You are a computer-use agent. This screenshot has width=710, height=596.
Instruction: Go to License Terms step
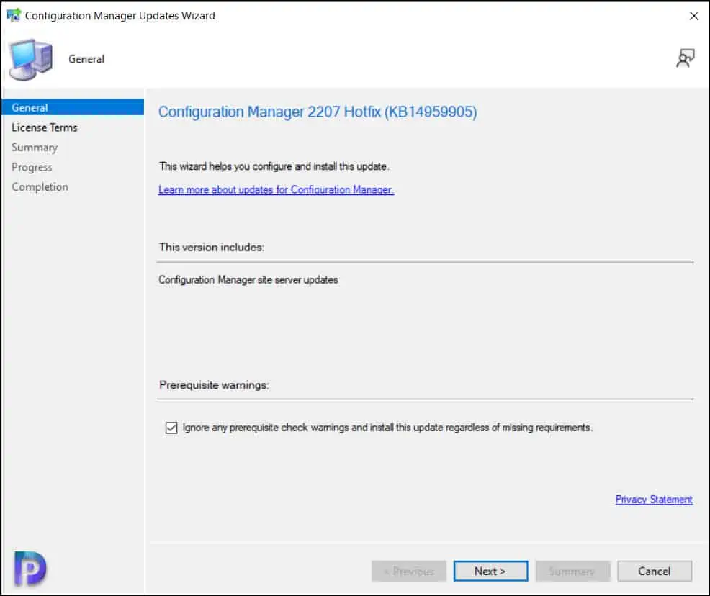coord(45,127)
